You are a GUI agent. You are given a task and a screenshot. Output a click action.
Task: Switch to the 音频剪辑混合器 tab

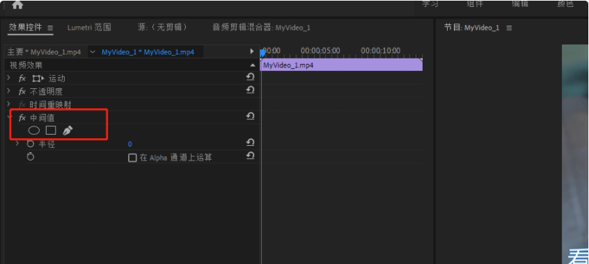pyautogui.click(x=262, y=27)
